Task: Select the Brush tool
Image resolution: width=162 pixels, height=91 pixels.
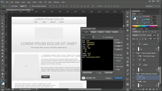Action: click(x=3, y=37)
